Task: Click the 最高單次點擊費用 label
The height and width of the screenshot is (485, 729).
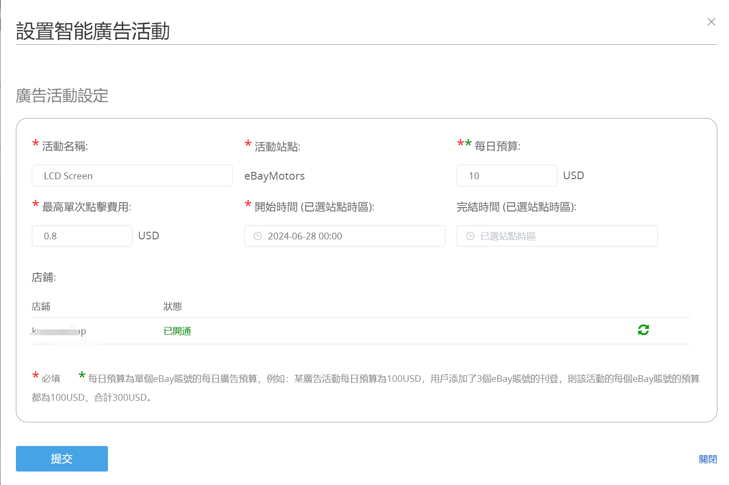Action: (x=87, y=207)
